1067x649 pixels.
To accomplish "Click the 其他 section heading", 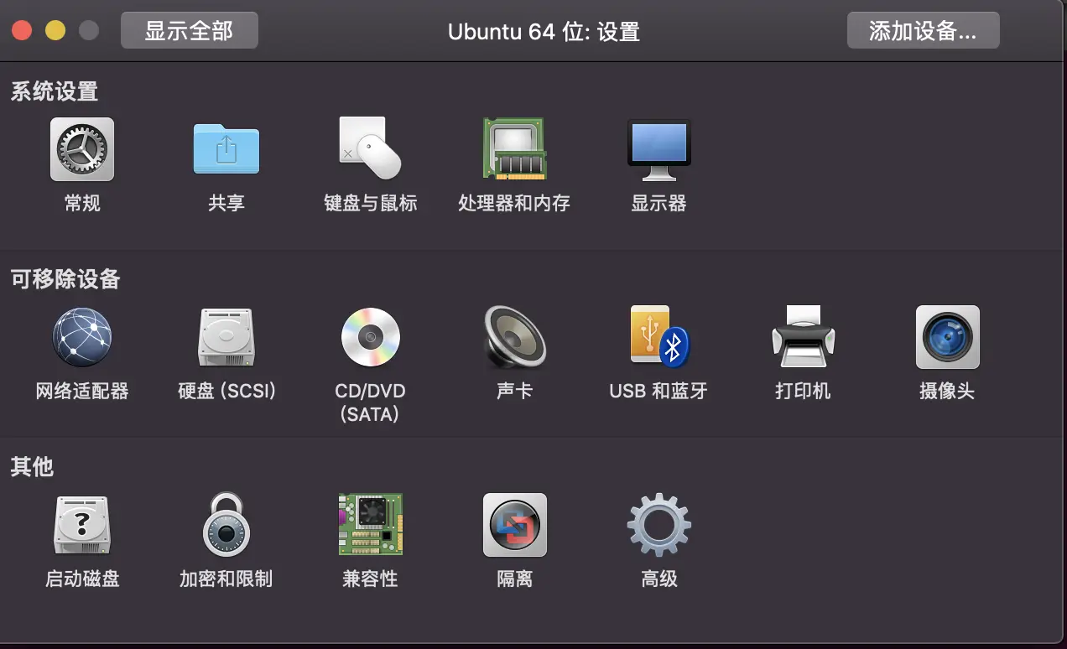I will click(32, 467).
